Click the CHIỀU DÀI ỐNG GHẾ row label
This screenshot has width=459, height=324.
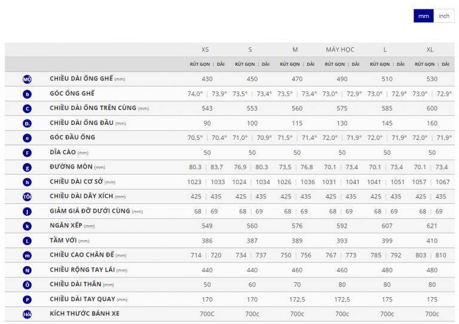coord(81,78)
